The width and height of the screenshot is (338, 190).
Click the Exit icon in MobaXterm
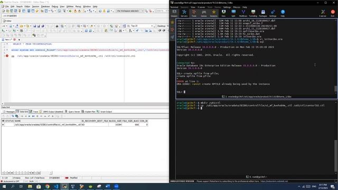pyautogui.click(x=333, y=13)
